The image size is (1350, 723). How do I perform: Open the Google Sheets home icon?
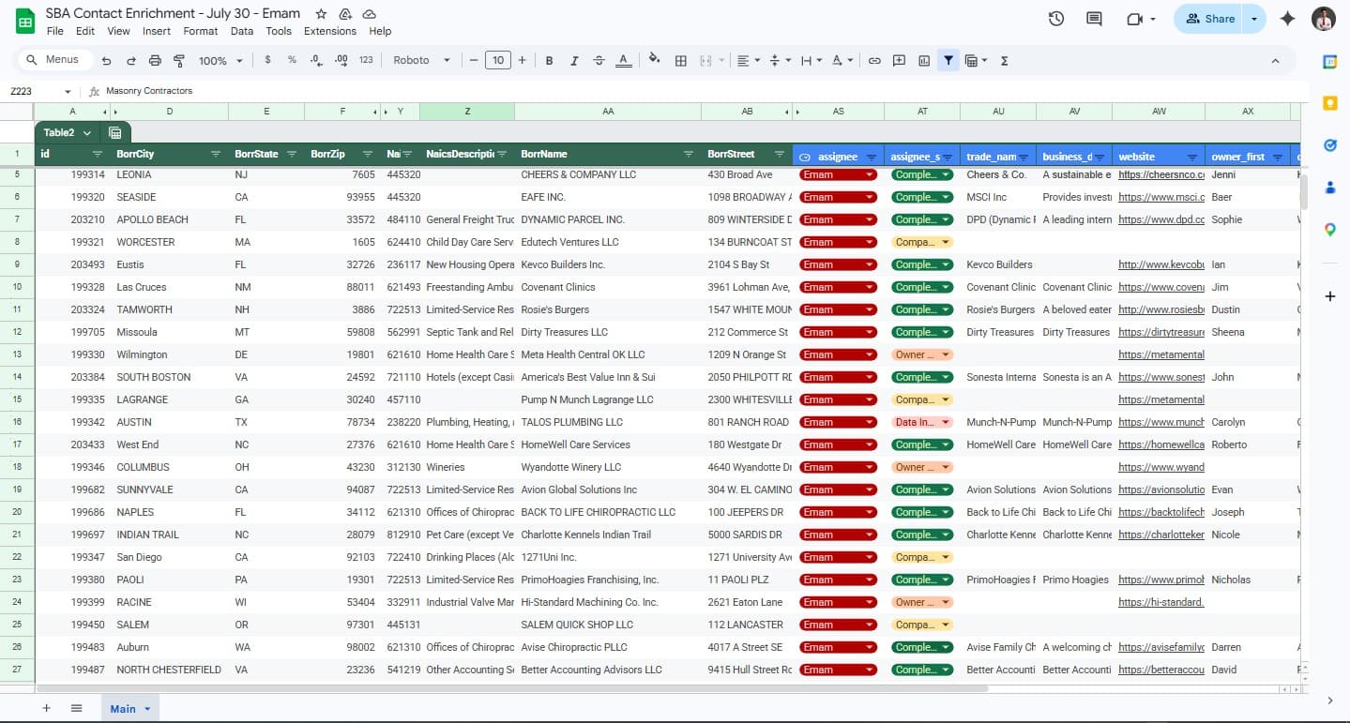[25, 22]
